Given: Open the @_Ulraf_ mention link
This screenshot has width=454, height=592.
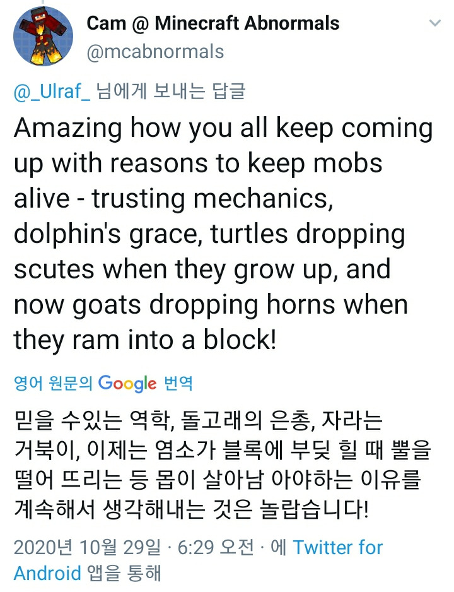Looking at the screenshot, I should (x=52, y=92).
